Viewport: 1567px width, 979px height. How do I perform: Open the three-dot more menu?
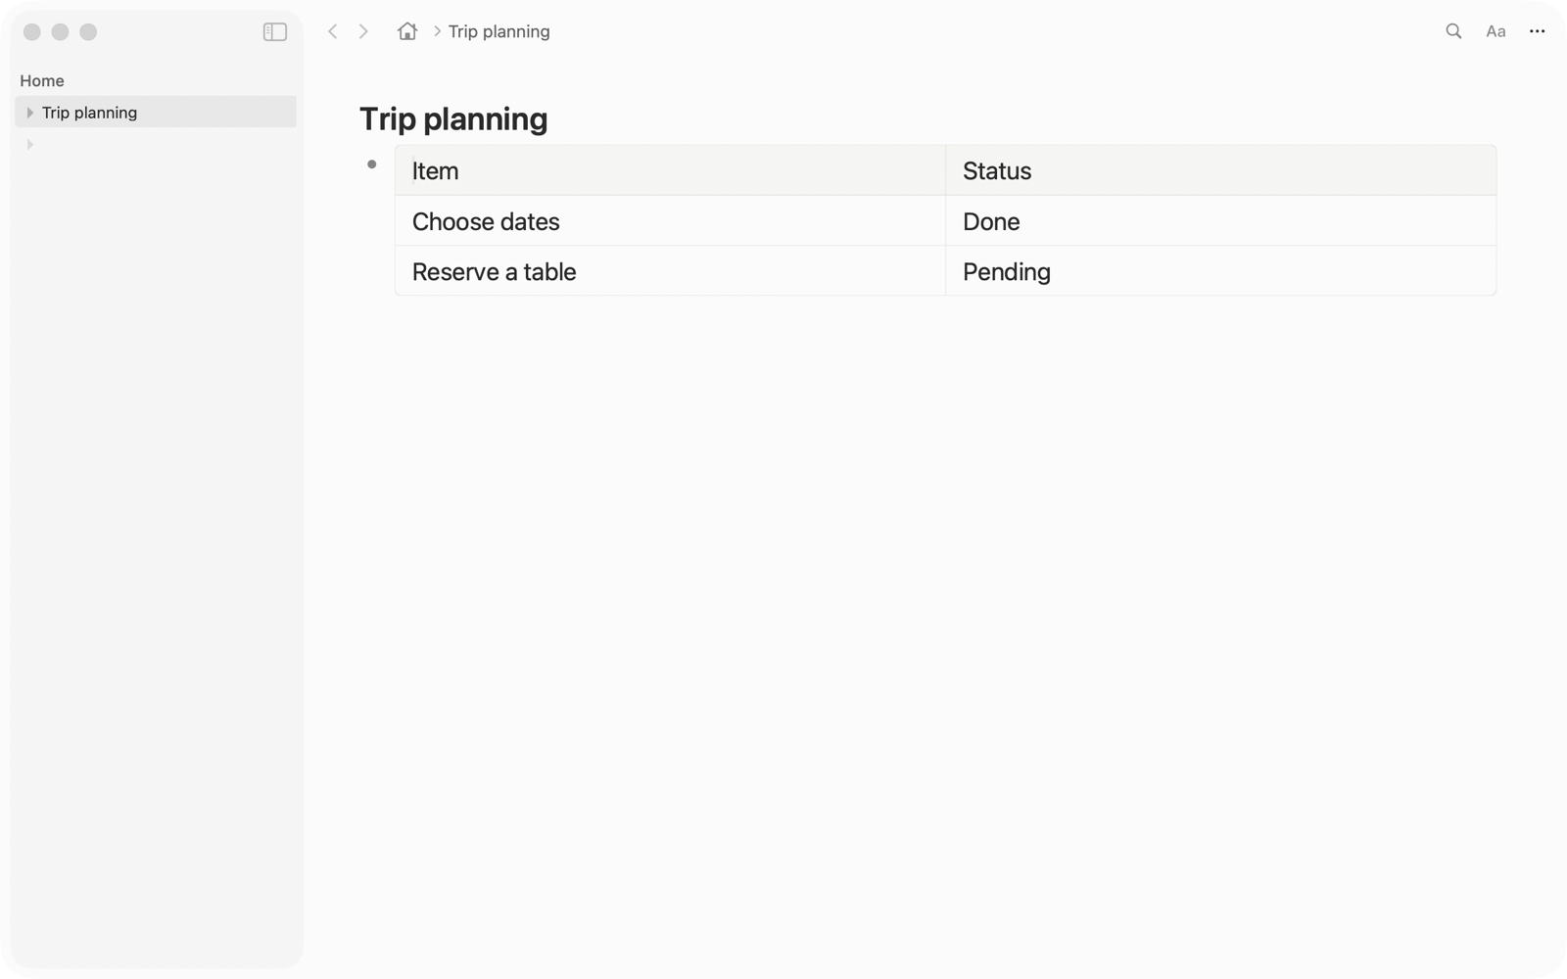tap(1537, 31)
